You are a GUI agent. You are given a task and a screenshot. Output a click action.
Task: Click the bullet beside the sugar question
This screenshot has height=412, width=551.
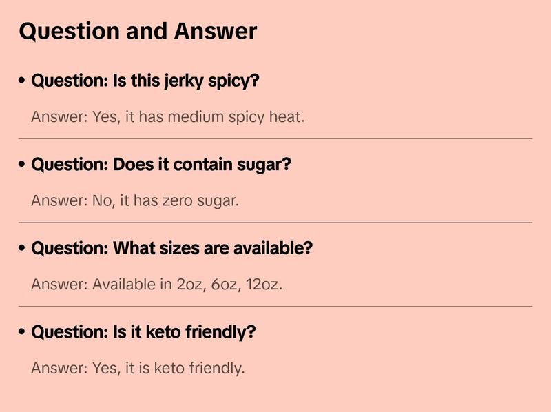coord(23,165)
